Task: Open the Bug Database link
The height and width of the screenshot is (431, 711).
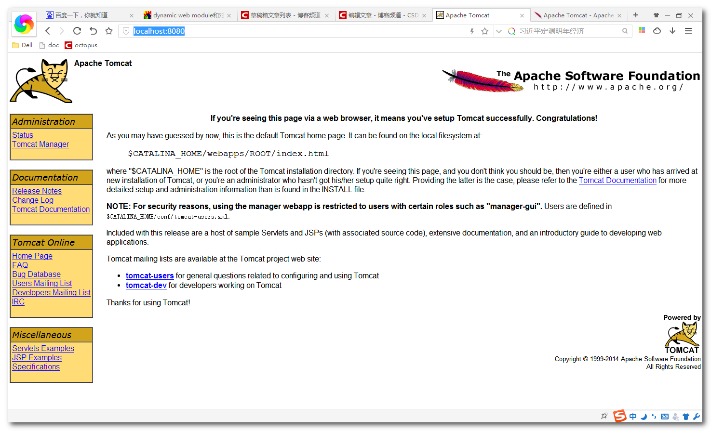Action: pos(36,274)
